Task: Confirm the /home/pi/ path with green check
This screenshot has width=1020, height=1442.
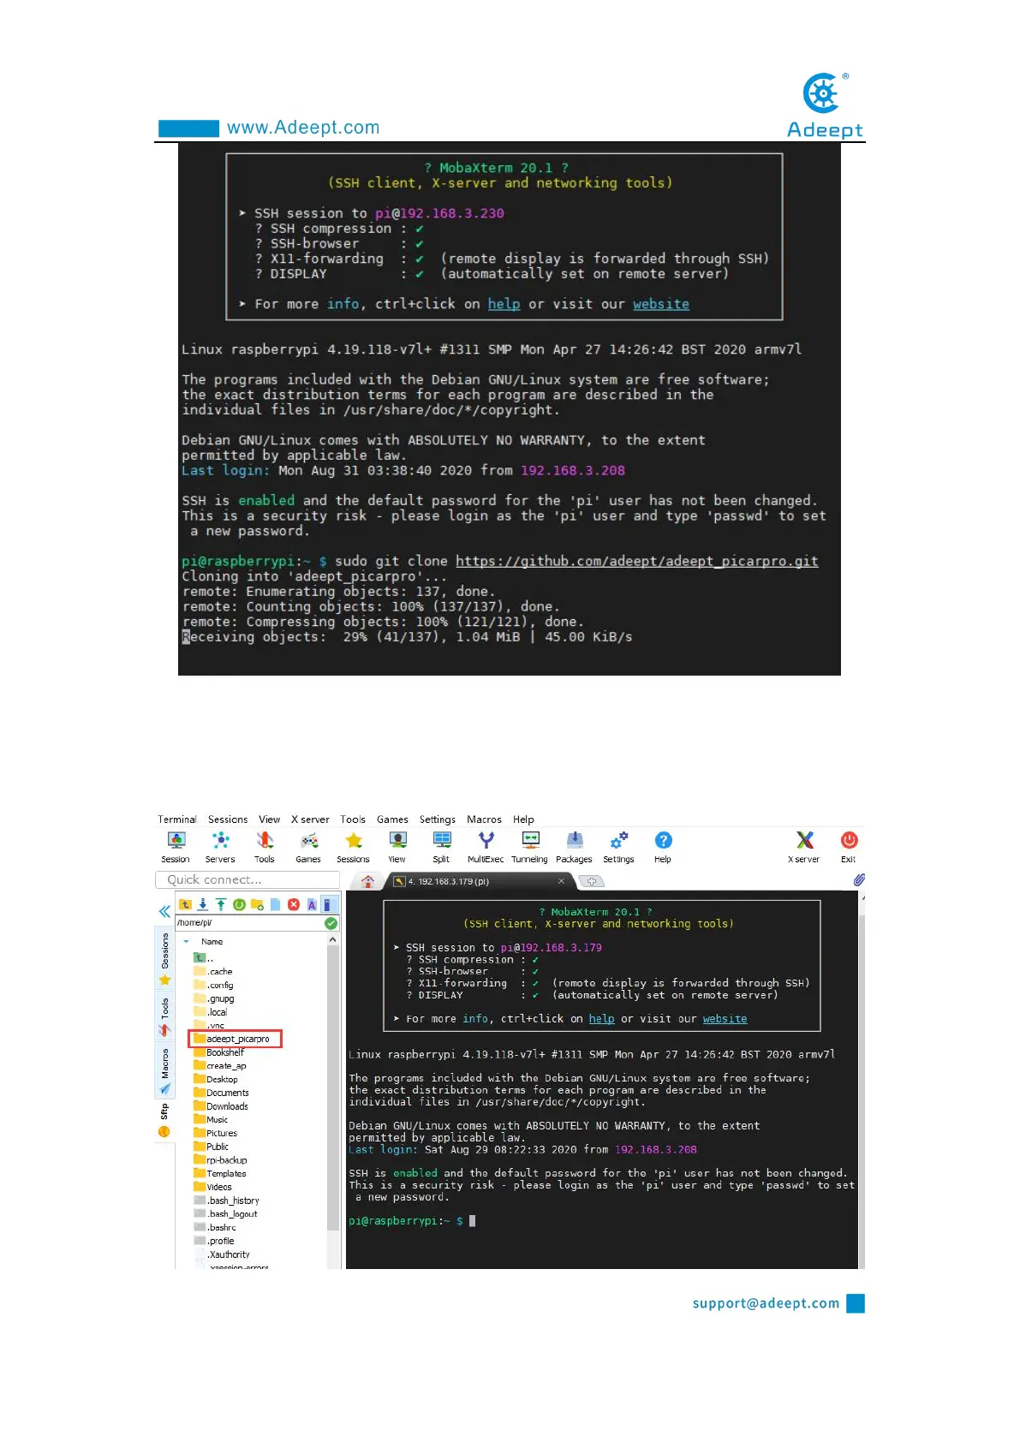Action: pyautogui.click(x=331, y=923)
